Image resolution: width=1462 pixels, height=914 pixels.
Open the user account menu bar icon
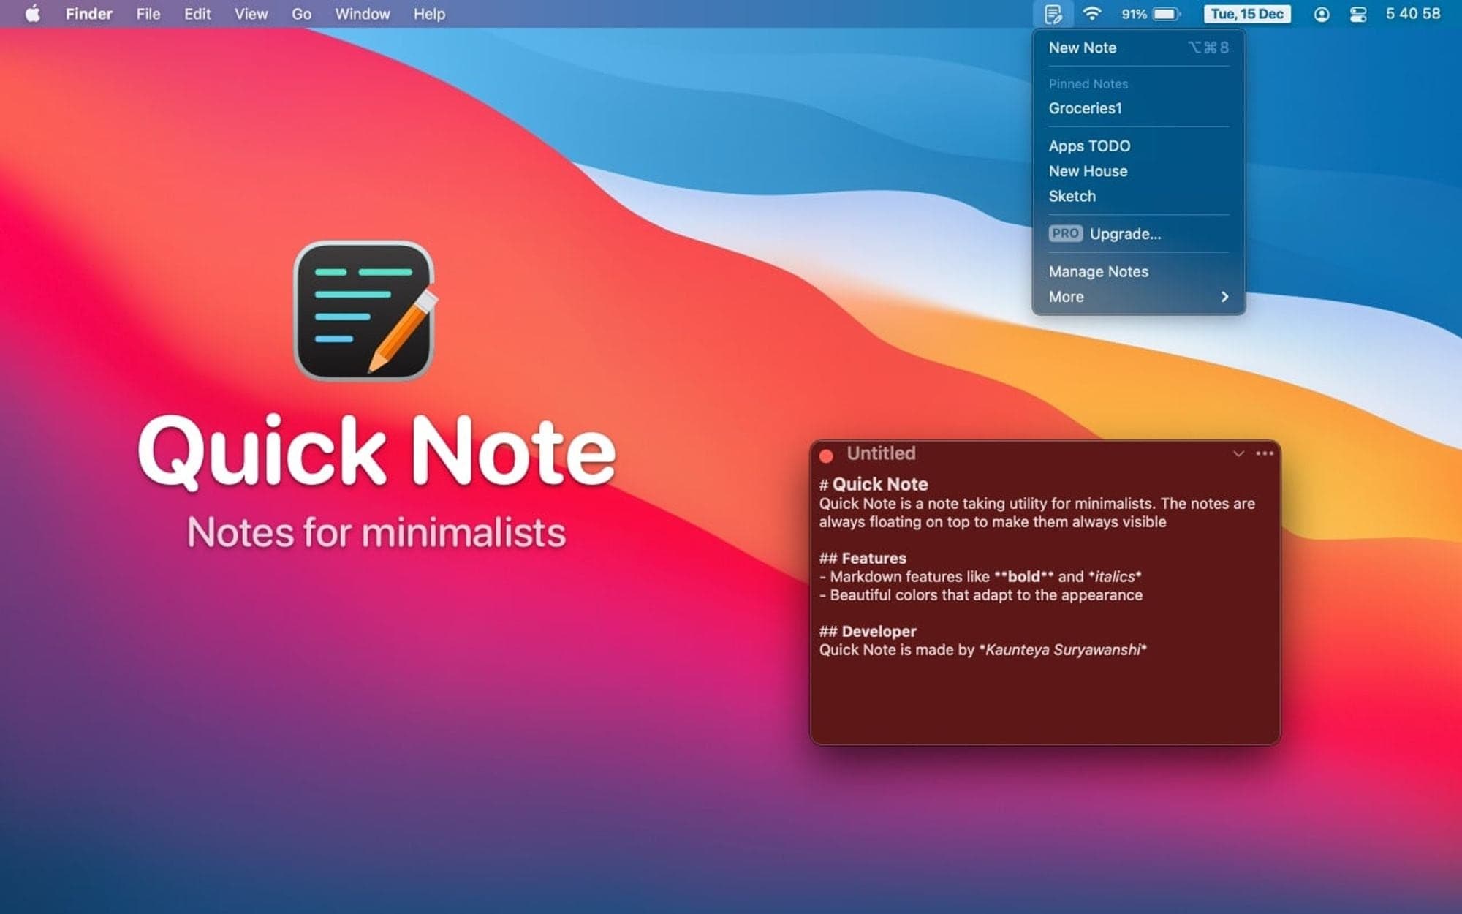(1322, 14)
